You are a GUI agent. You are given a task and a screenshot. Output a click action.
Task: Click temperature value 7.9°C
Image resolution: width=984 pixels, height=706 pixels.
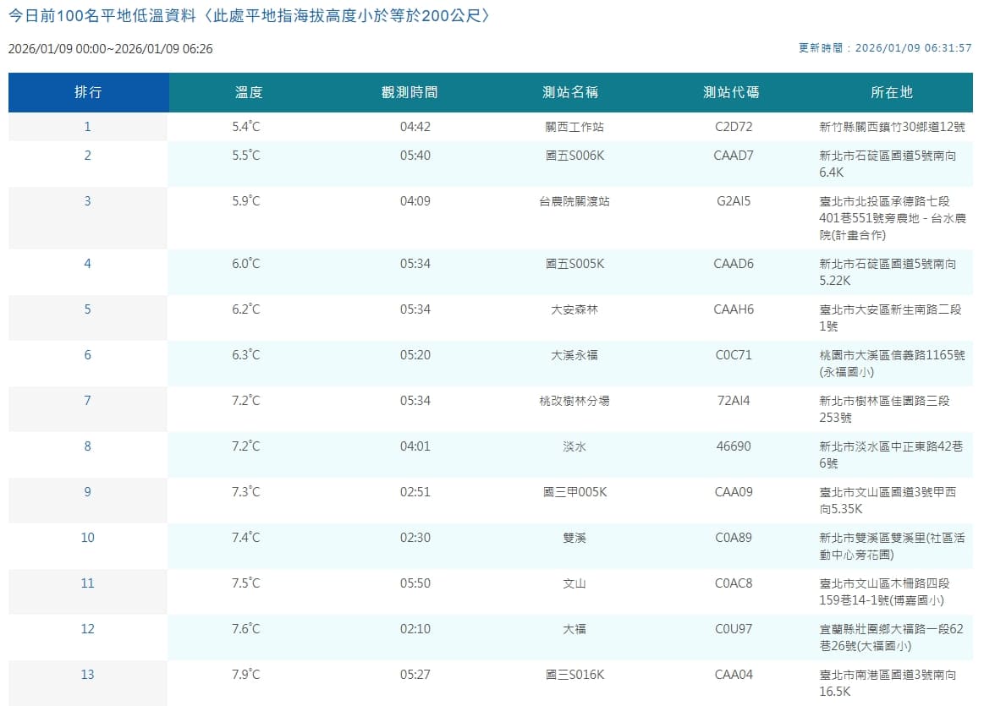(246, 676)
